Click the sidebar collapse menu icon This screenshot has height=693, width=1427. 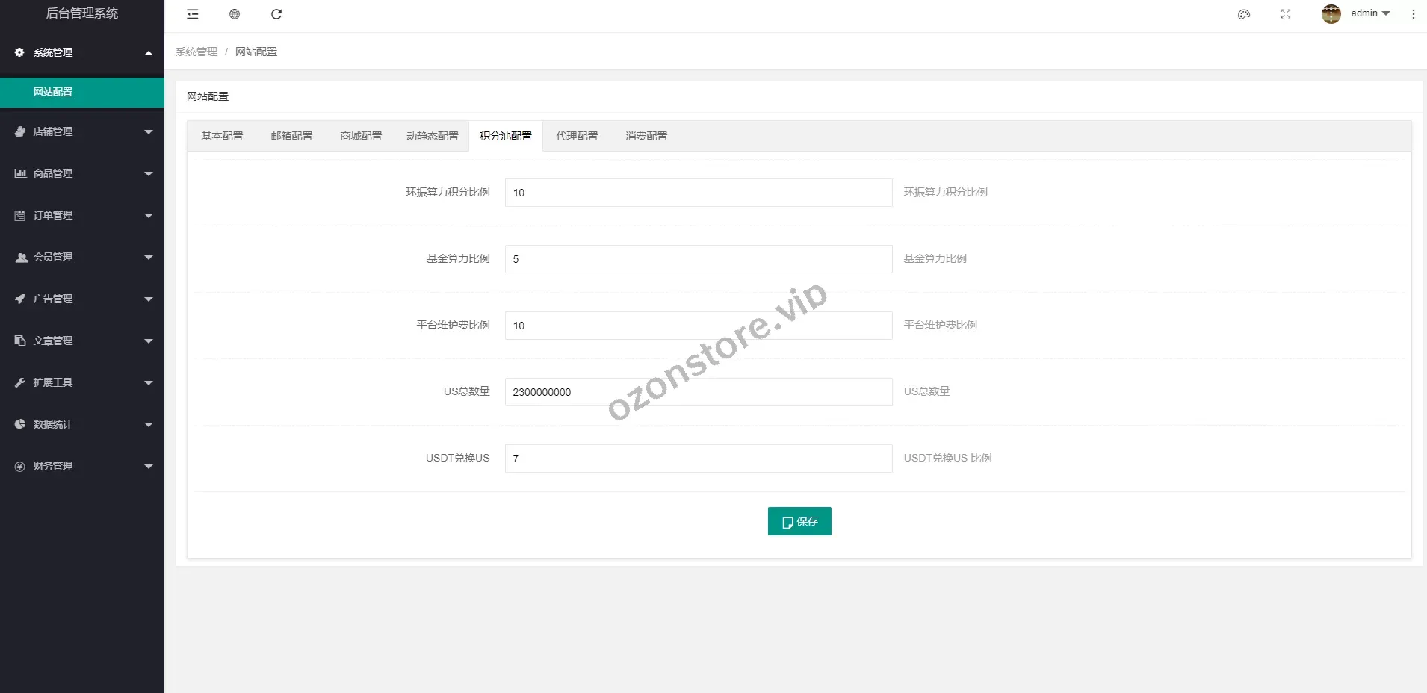193,14
